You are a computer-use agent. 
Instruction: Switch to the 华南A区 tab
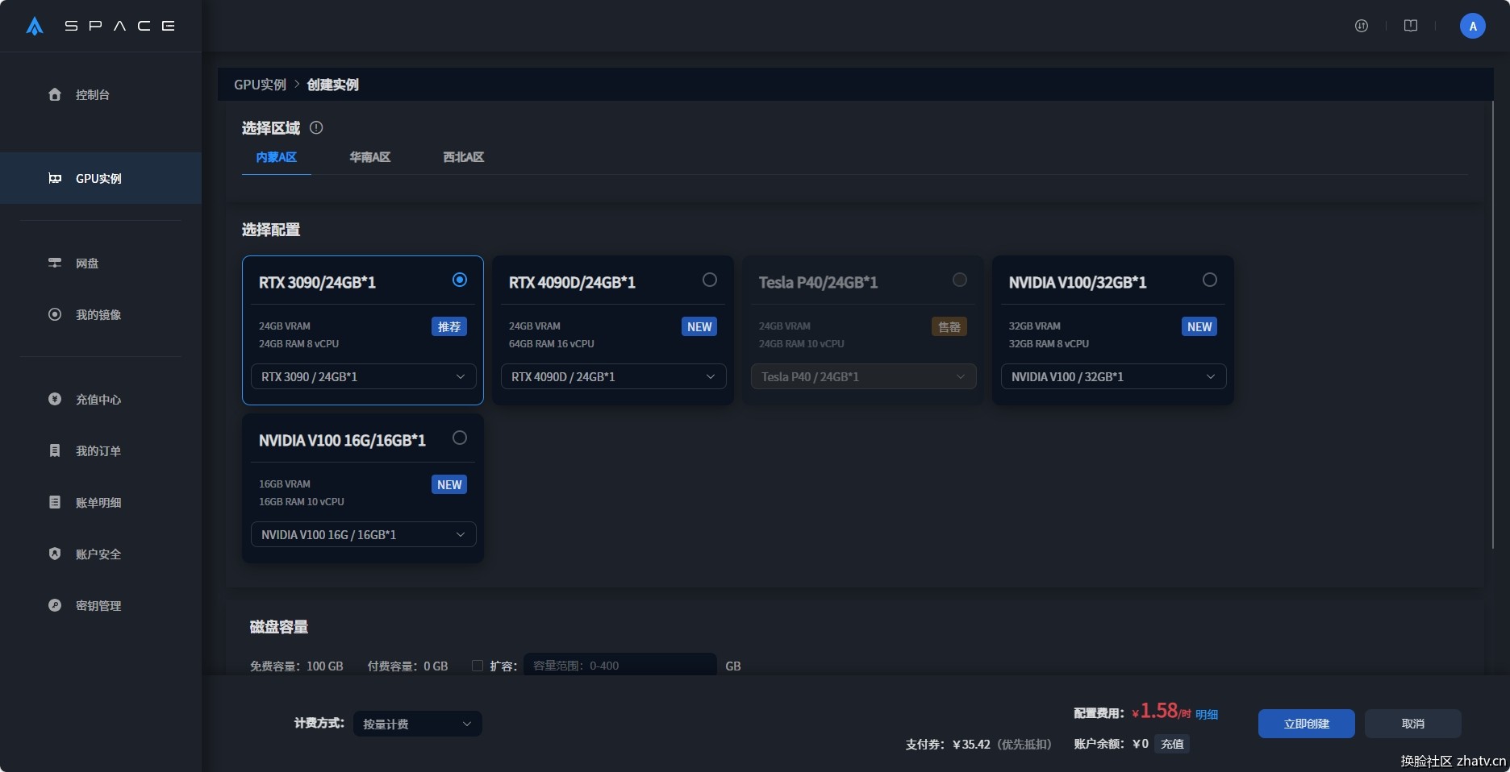[370, 157]
